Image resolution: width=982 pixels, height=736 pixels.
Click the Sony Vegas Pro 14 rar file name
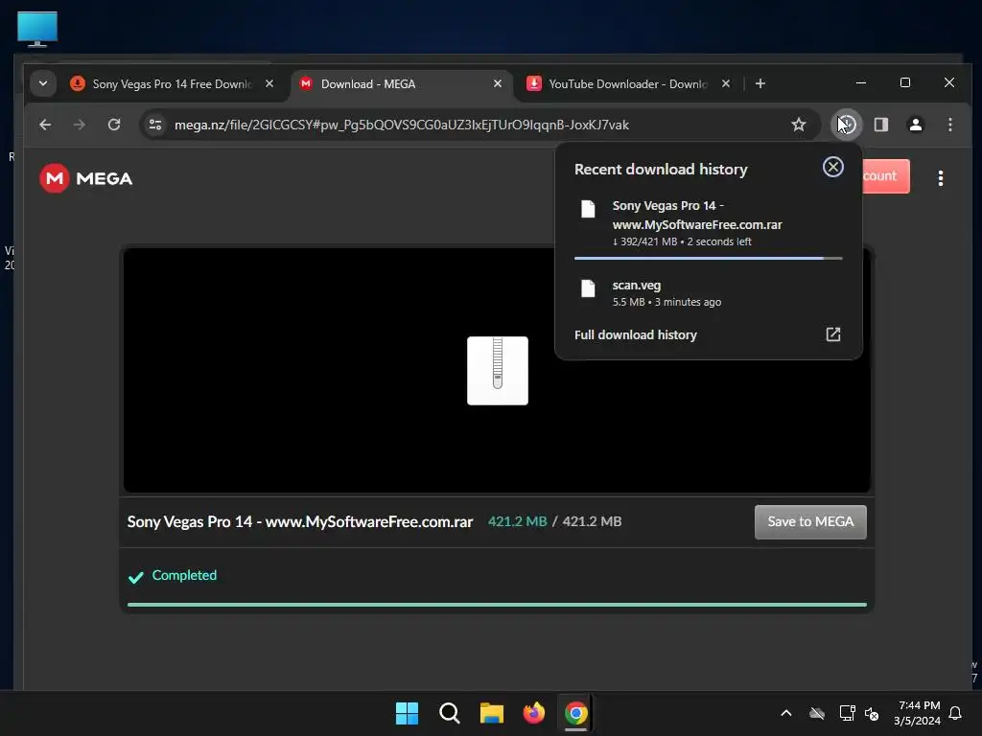(x=300, y=522)
